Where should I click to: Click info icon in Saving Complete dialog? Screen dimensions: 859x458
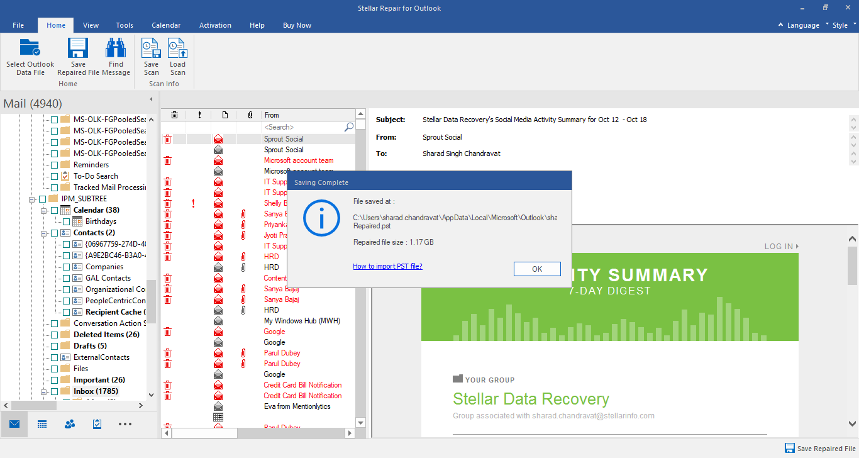click(x=321, y=218)
